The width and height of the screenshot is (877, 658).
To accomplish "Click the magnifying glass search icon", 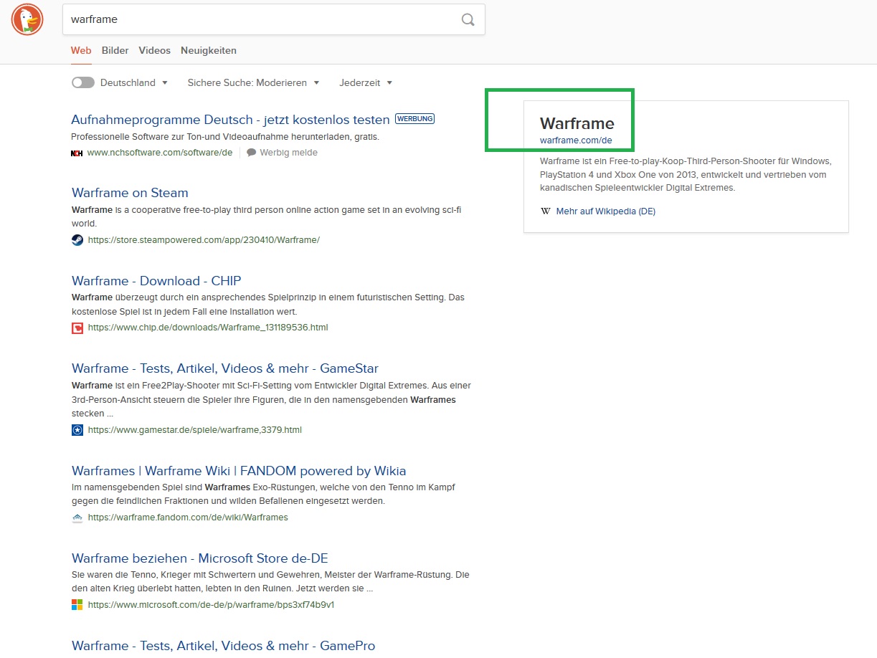I will (468, 19).
